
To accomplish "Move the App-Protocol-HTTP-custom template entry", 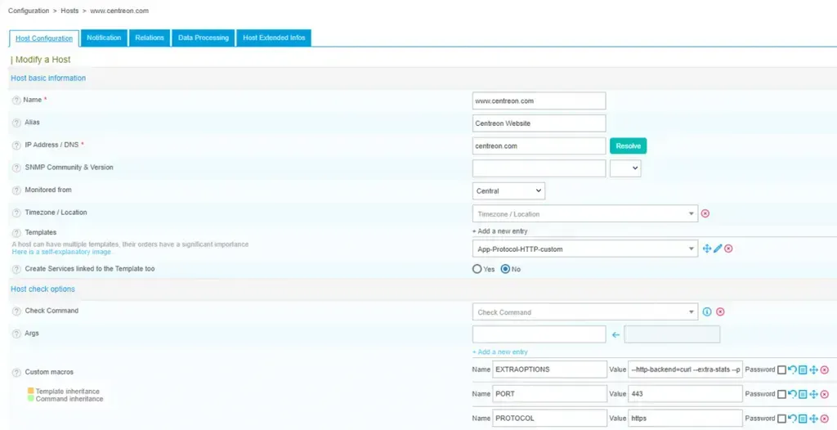I will [x=707, y=249].
